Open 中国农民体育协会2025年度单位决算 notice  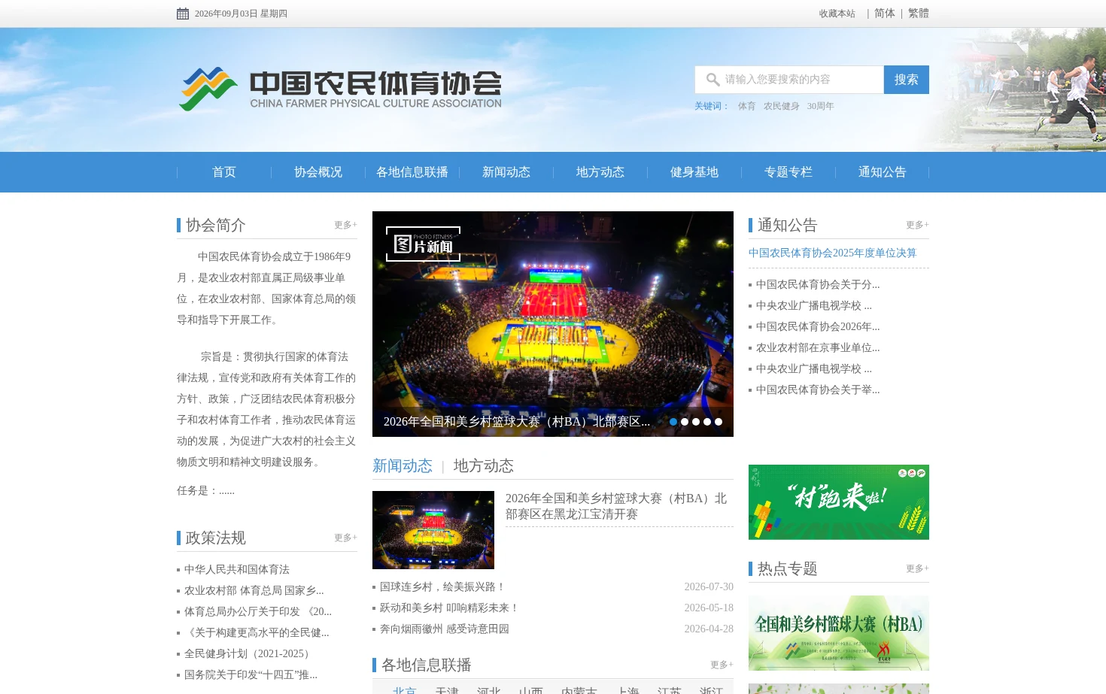click(832, 253)
